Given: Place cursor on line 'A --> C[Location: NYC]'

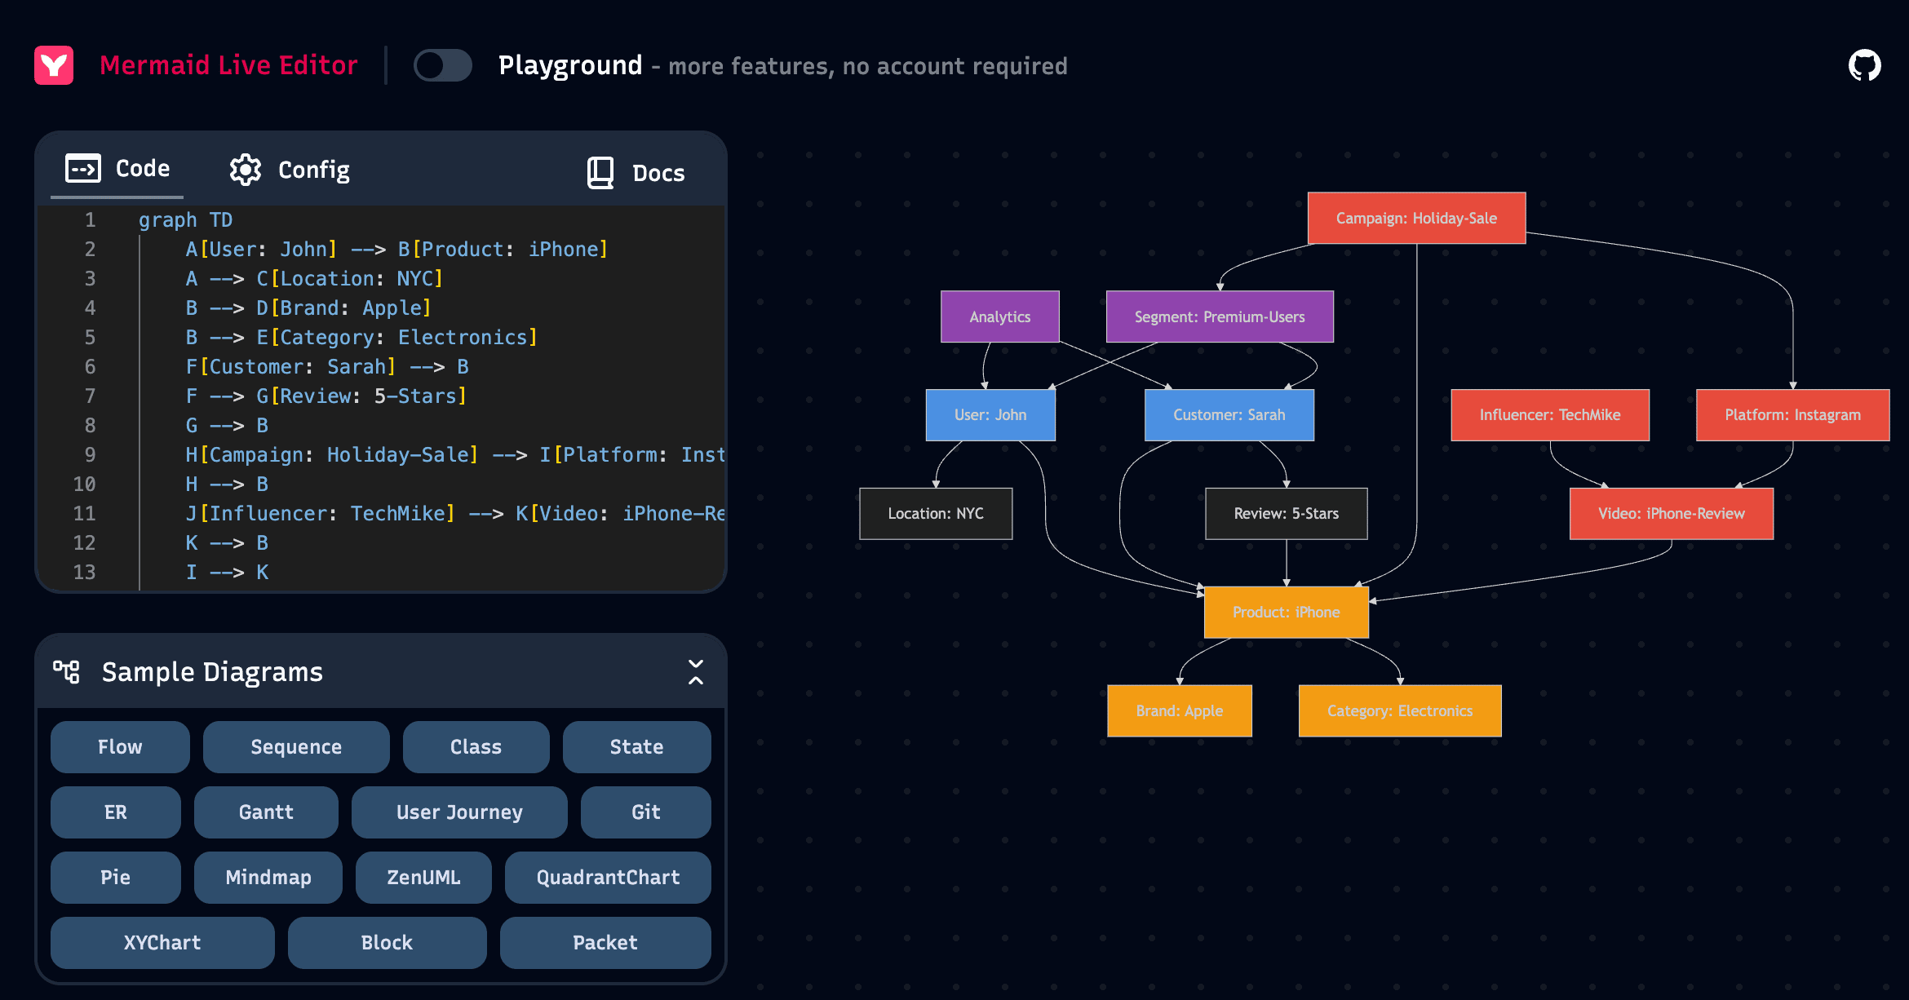Looking at the screenshot, I should click(314, 279).
